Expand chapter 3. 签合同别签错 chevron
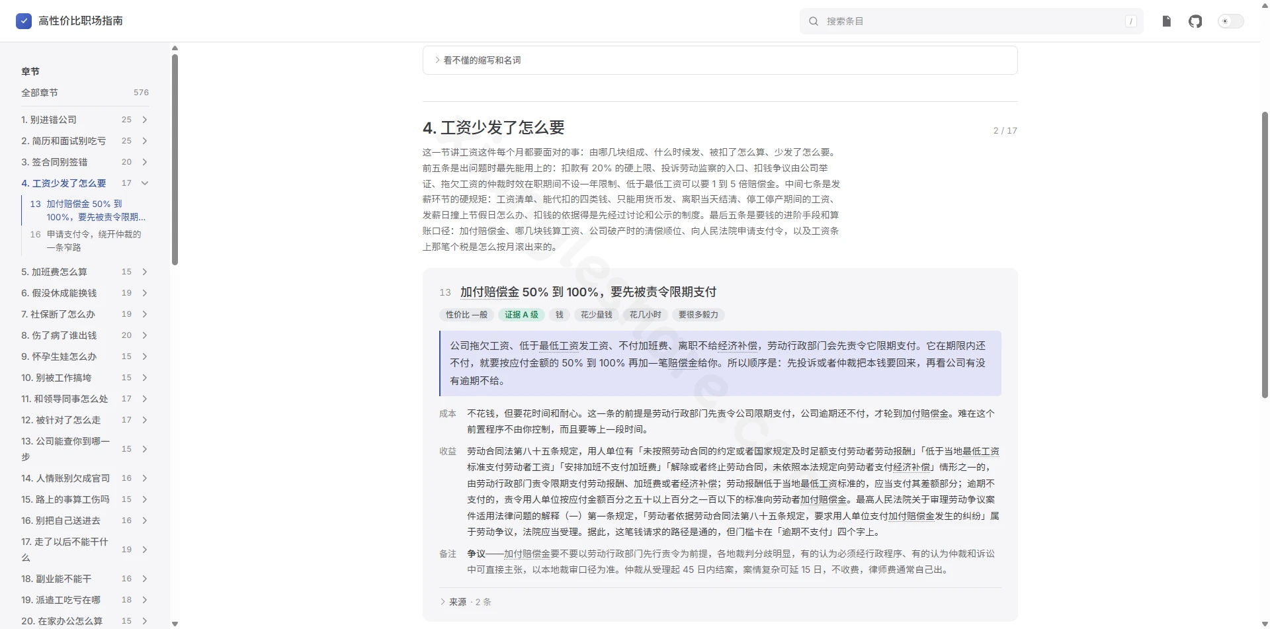Image resolution: width=1270 pixels, height=629 pixels. 145,162
